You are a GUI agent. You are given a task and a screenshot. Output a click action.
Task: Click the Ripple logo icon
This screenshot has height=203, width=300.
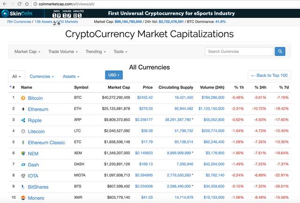click(x=23, y=120)
